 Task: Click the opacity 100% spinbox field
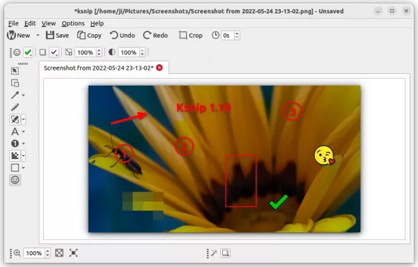pyautogui.click(x=128, y=52)
